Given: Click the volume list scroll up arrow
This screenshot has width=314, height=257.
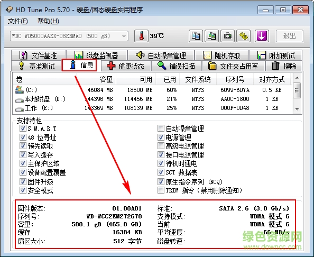Looking at the screenshot, I should point(297,78).
